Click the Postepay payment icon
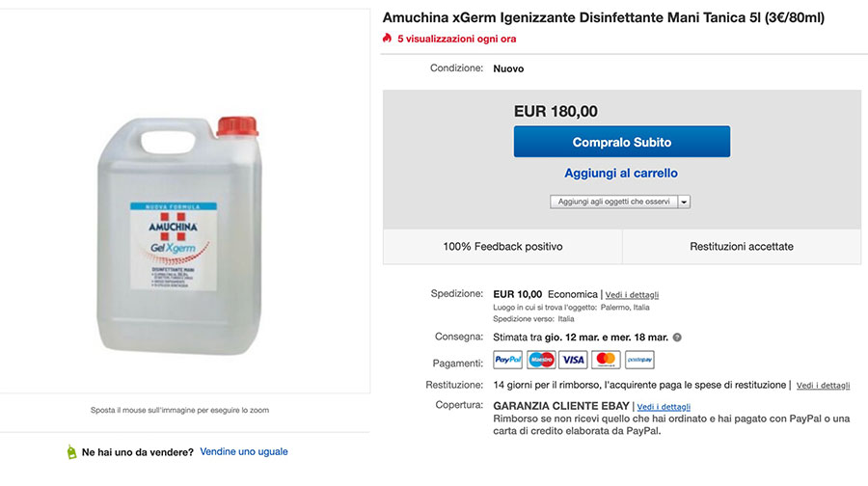The width and height of the screenshot is (868, 486). coord(639,360)
